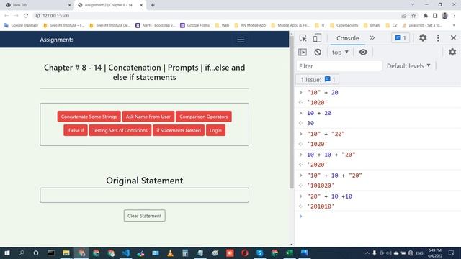Open VLC media player from taskbar

coord(170,253)
